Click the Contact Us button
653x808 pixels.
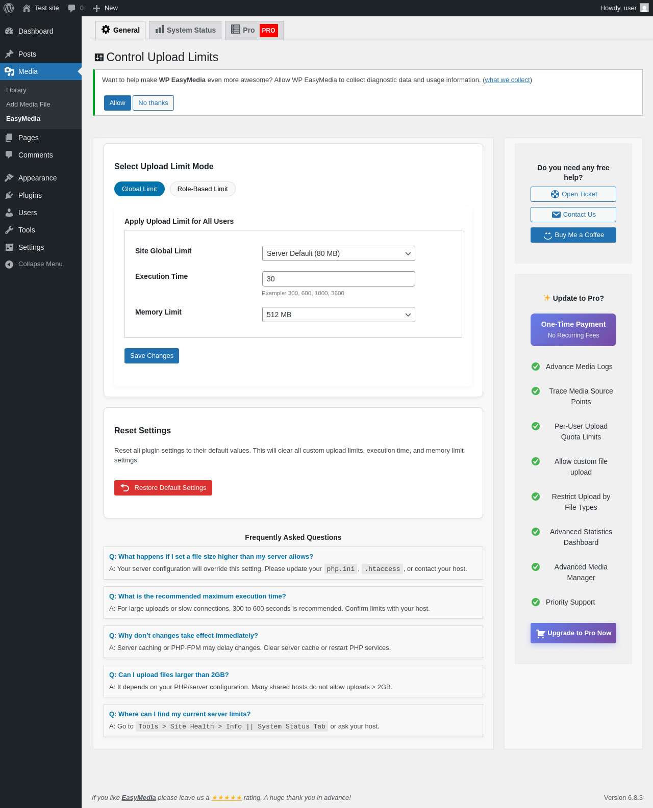[x=573, y=215]
